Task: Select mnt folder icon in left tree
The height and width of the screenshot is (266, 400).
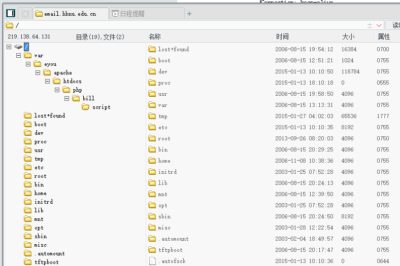Action: (28, 219)
